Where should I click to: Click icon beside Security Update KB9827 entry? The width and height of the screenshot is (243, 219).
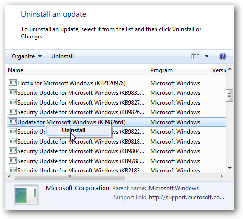pos(13,102)
